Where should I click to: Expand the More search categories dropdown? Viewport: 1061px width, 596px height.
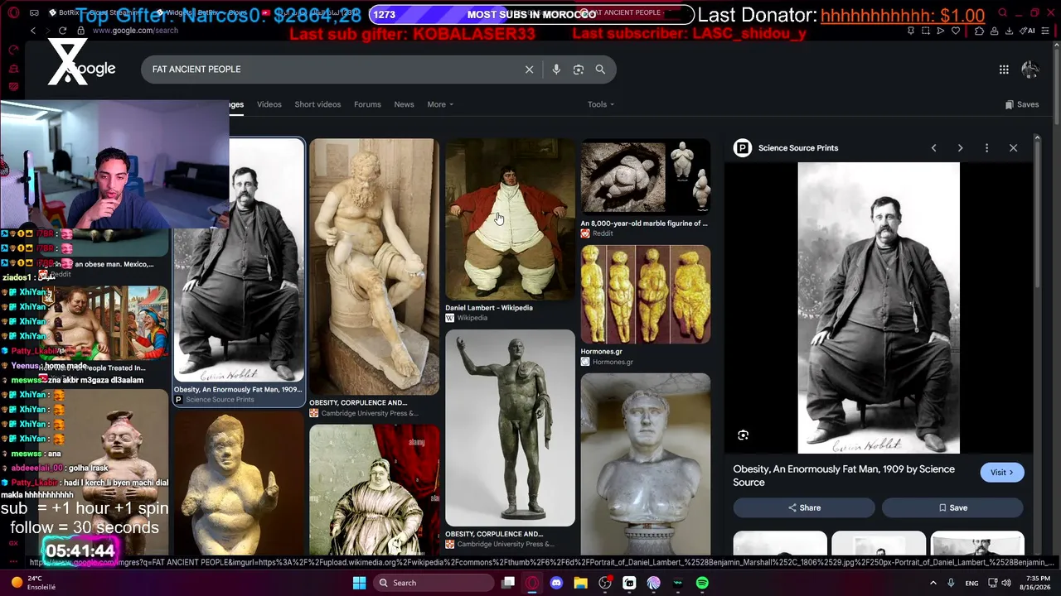click(x=440, y=104)
